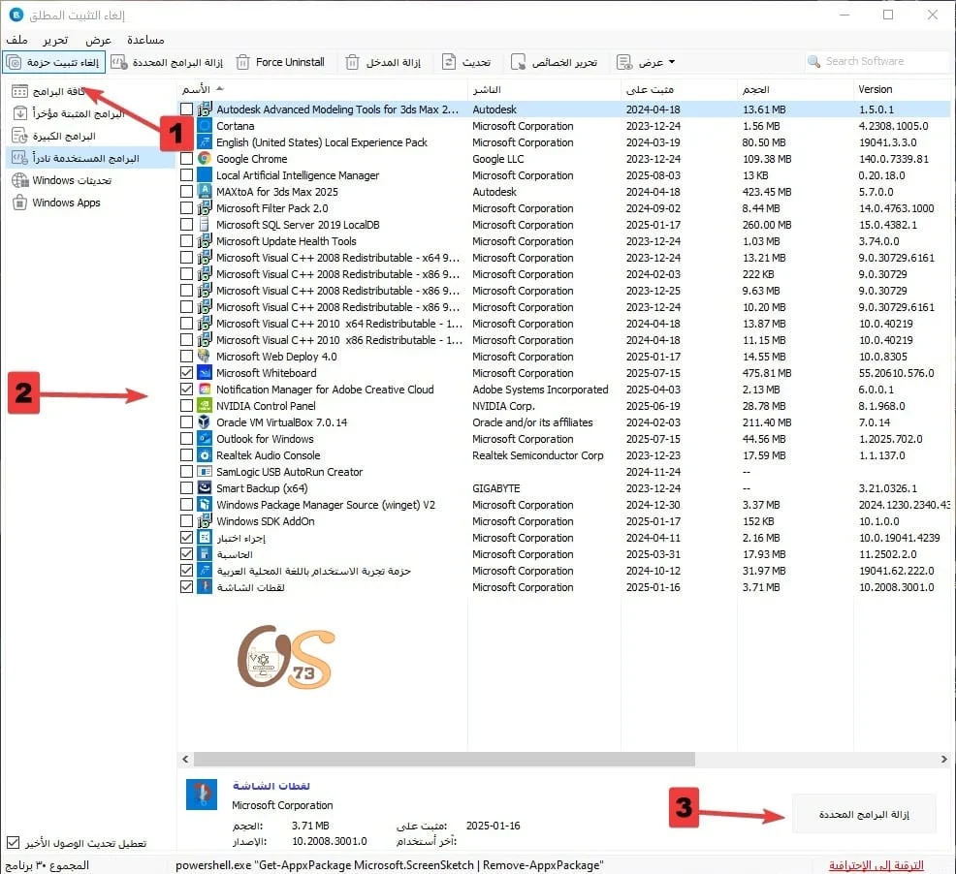Click the Microsoft Whiteboard app icon

pos(205,372)
